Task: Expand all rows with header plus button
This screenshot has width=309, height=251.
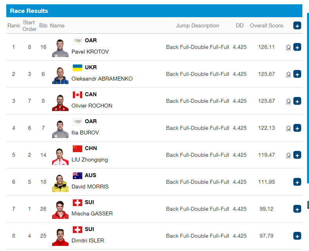Action: click(x=297, y=25)
